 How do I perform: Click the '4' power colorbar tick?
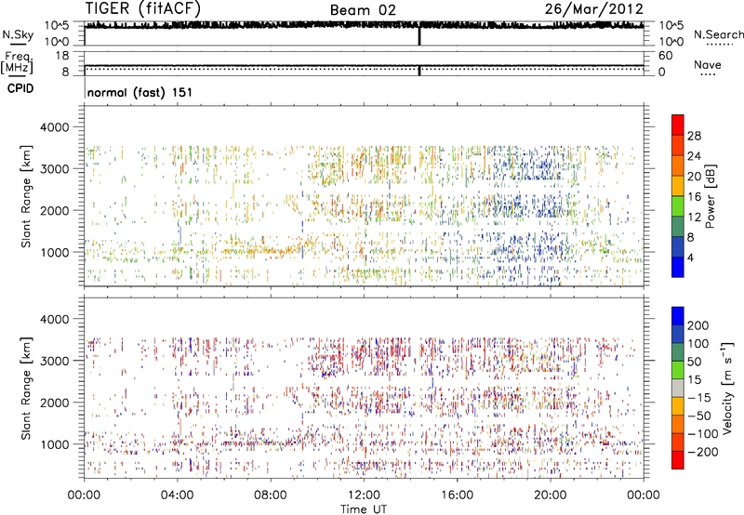[x=690, y=257]
